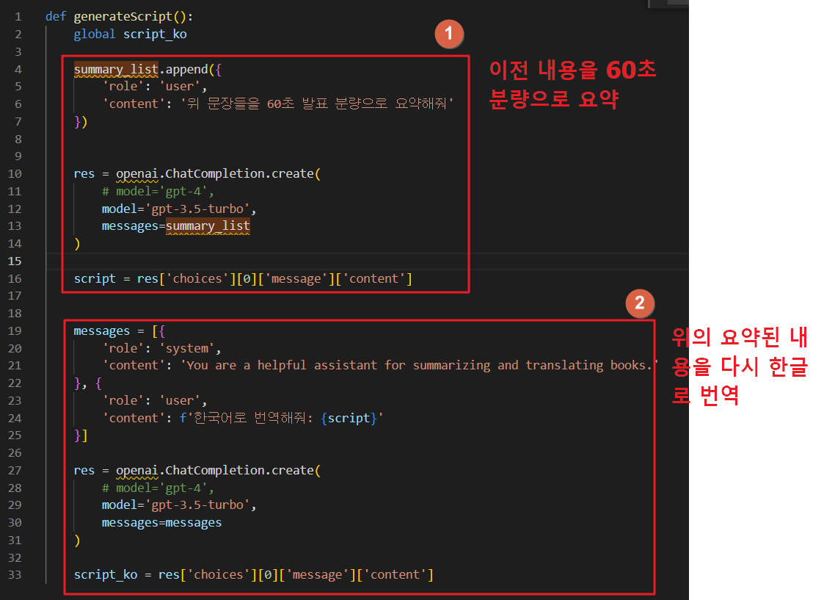The image size is (835, 600).
Task: Click the 'content' key on line 33
Action: tap(395, 575)
